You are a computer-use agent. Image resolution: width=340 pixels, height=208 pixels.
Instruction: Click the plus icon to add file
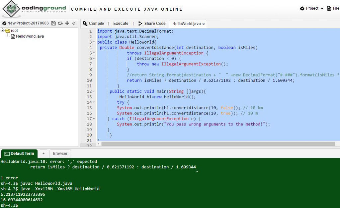(x=67, y=23)
